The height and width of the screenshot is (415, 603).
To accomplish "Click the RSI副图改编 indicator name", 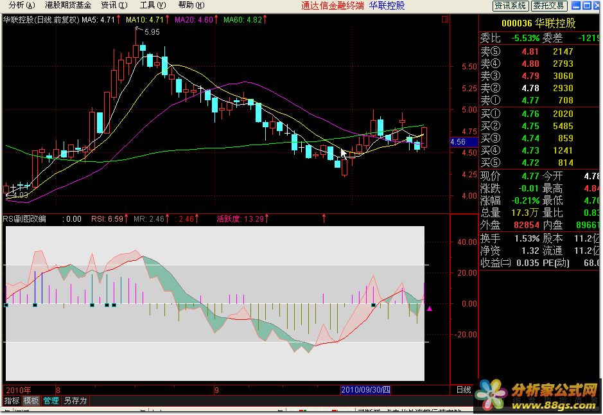I will pos(24,219).
